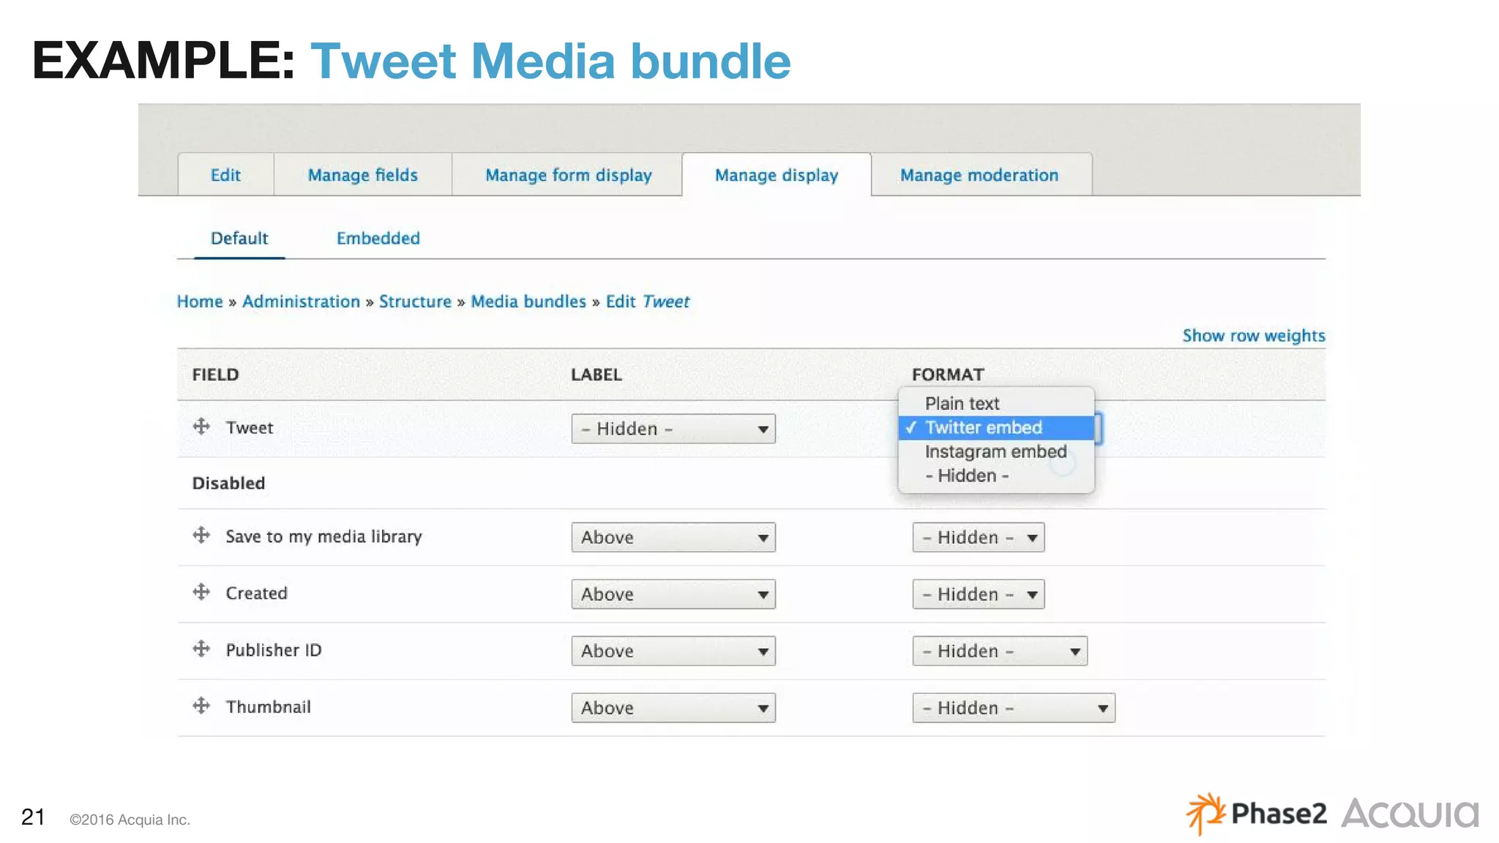Image resolution: width=1499 pixels, height=843 pixels.
Task: Switch to the Manage display tab
Action: click(777, 175)
